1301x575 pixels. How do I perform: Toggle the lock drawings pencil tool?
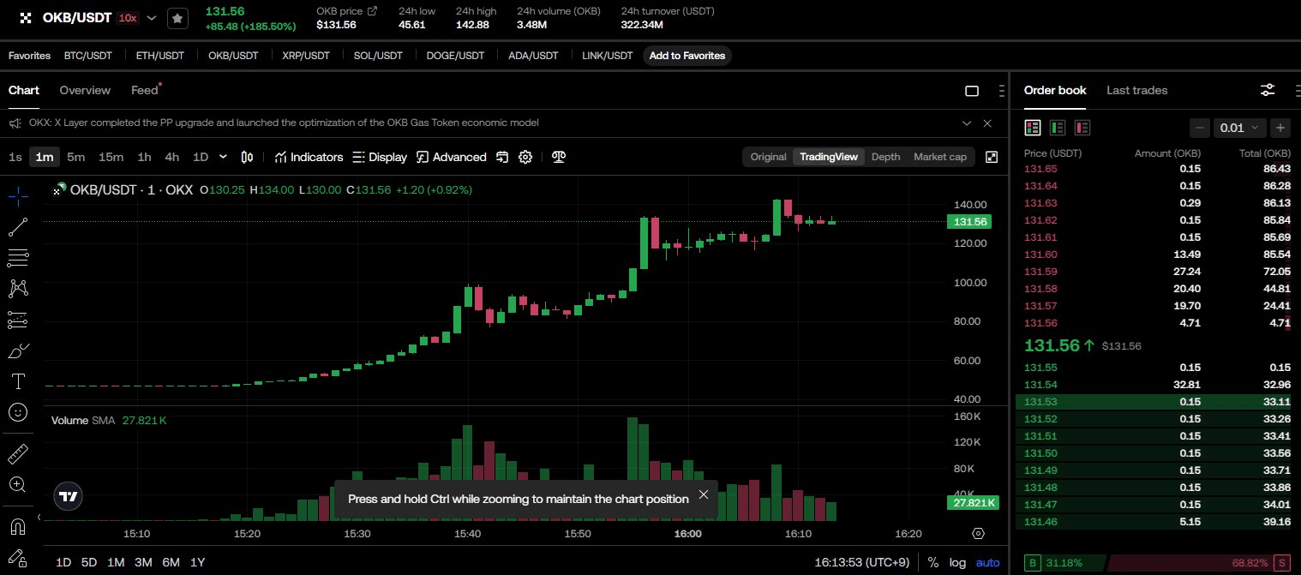pyautogui.click(x=18, y=557)
